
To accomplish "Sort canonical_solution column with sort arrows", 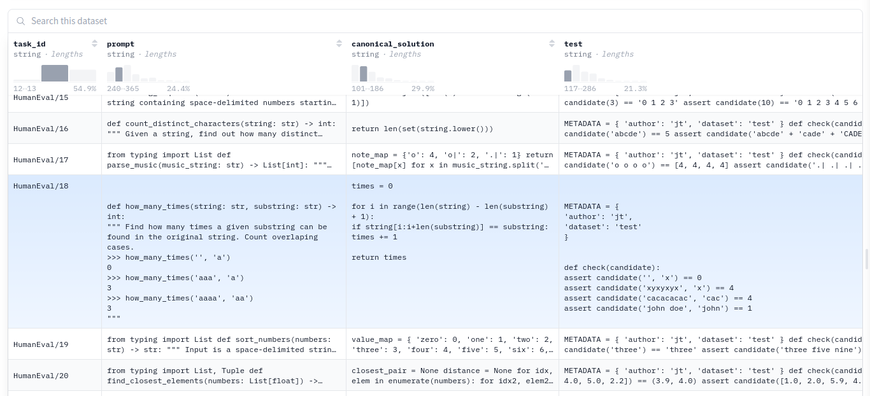I will coord(552,44).
